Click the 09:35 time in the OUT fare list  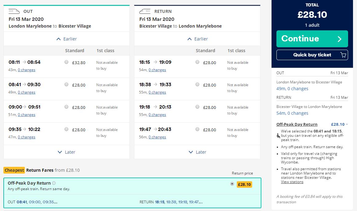point(49,202)
